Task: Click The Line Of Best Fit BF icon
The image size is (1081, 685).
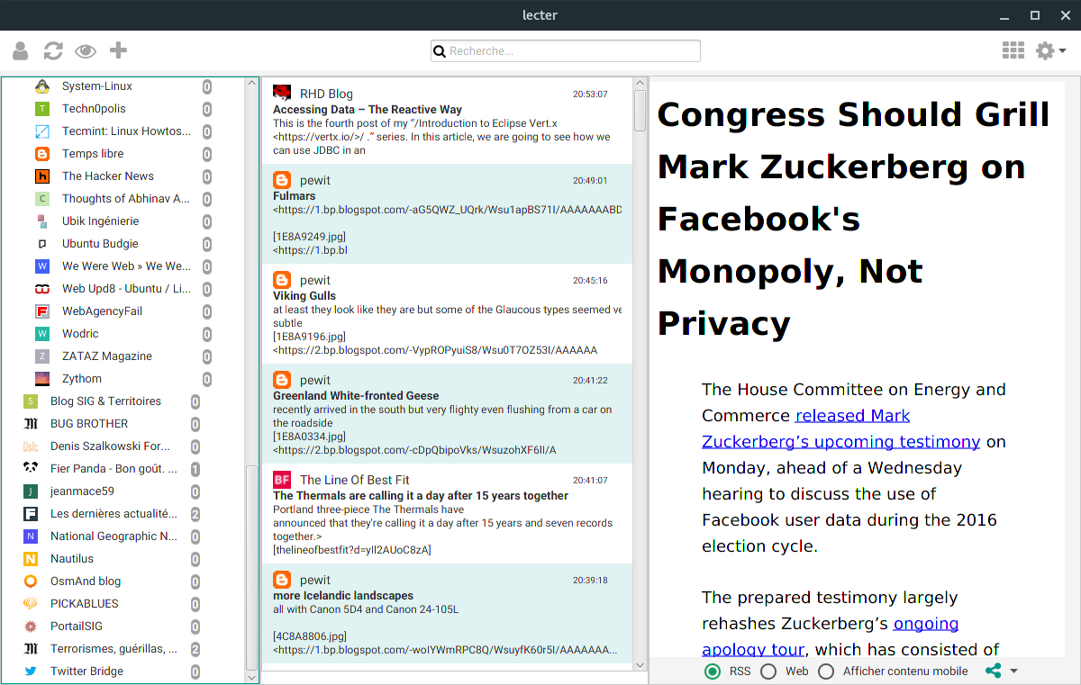Action: [282, 480]
